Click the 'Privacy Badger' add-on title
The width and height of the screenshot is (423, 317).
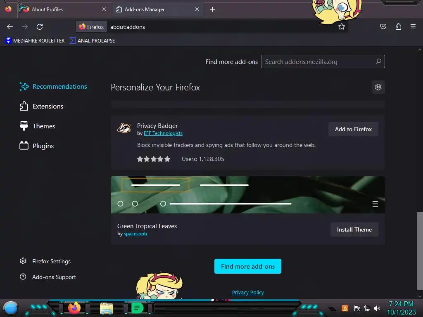point(157,126)
